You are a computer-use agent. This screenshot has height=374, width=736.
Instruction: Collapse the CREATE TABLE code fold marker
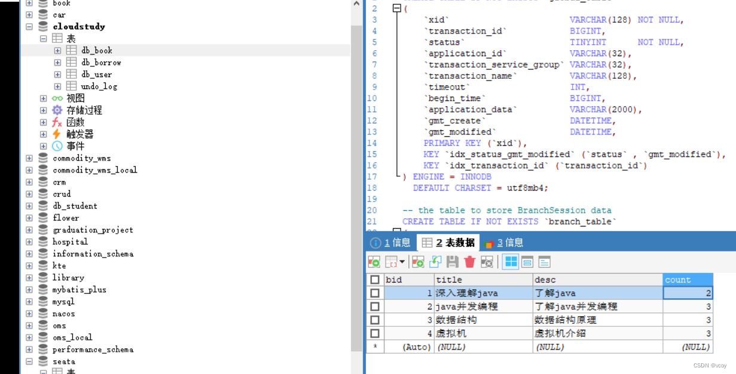click(396, 8)
